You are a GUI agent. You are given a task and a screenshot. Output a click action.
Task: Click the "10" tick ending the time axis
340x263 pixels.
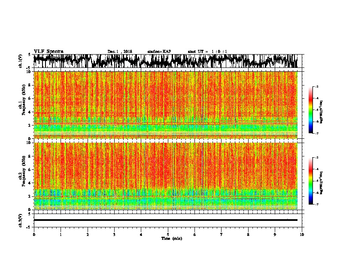pos(302,235)
